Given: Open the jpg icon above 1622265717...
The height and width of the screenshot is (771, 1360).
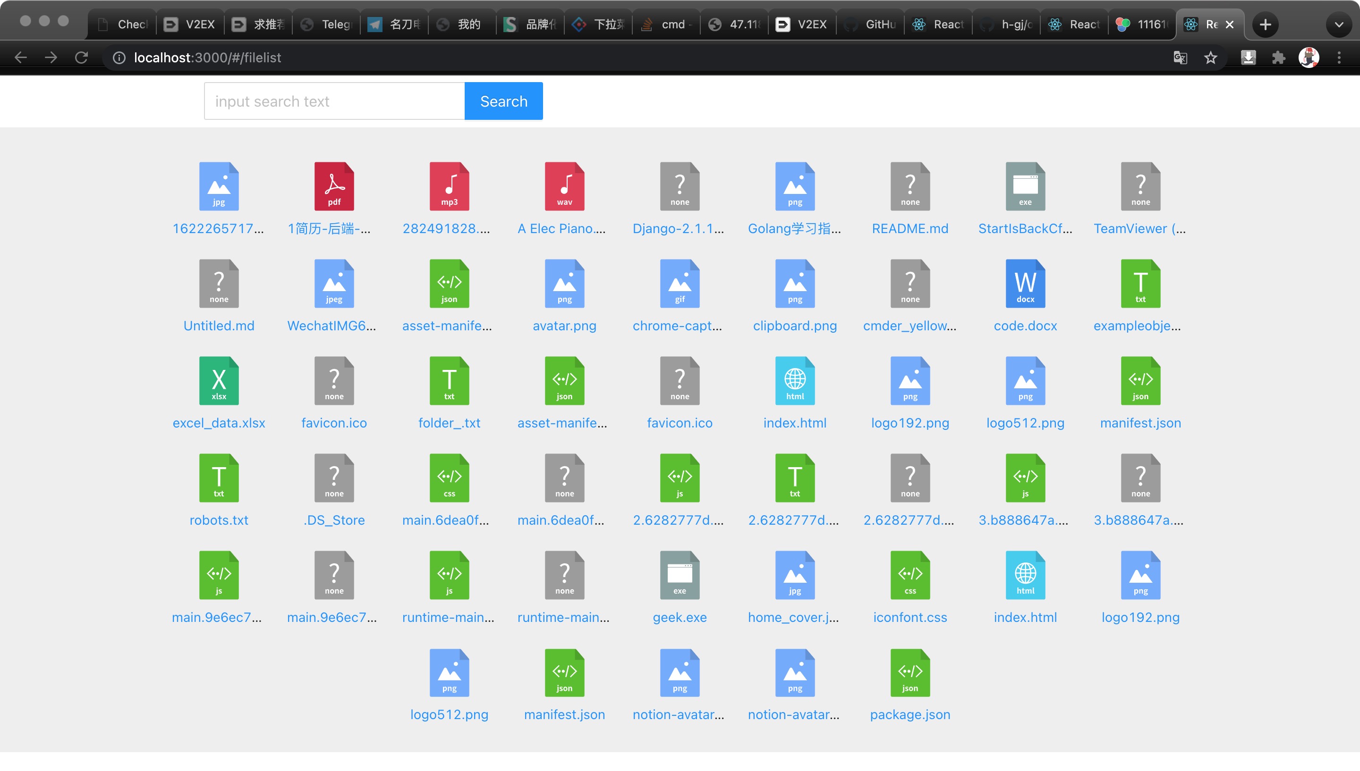Looking at the screenshot, I should 219,186.
